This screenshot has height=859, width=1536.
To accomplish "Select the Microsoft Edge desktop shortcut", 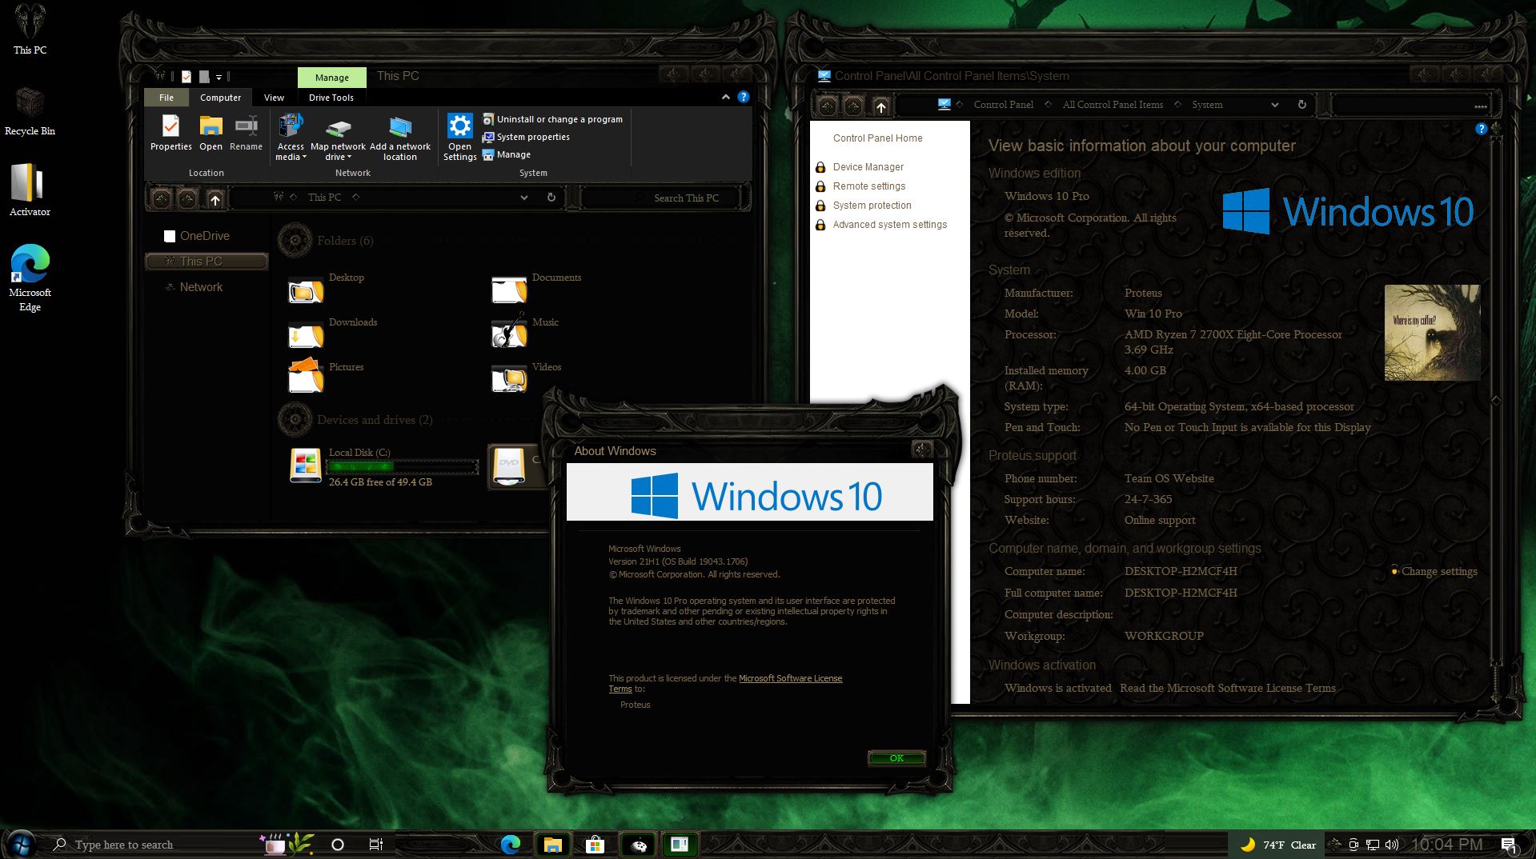I will point(30,278).
